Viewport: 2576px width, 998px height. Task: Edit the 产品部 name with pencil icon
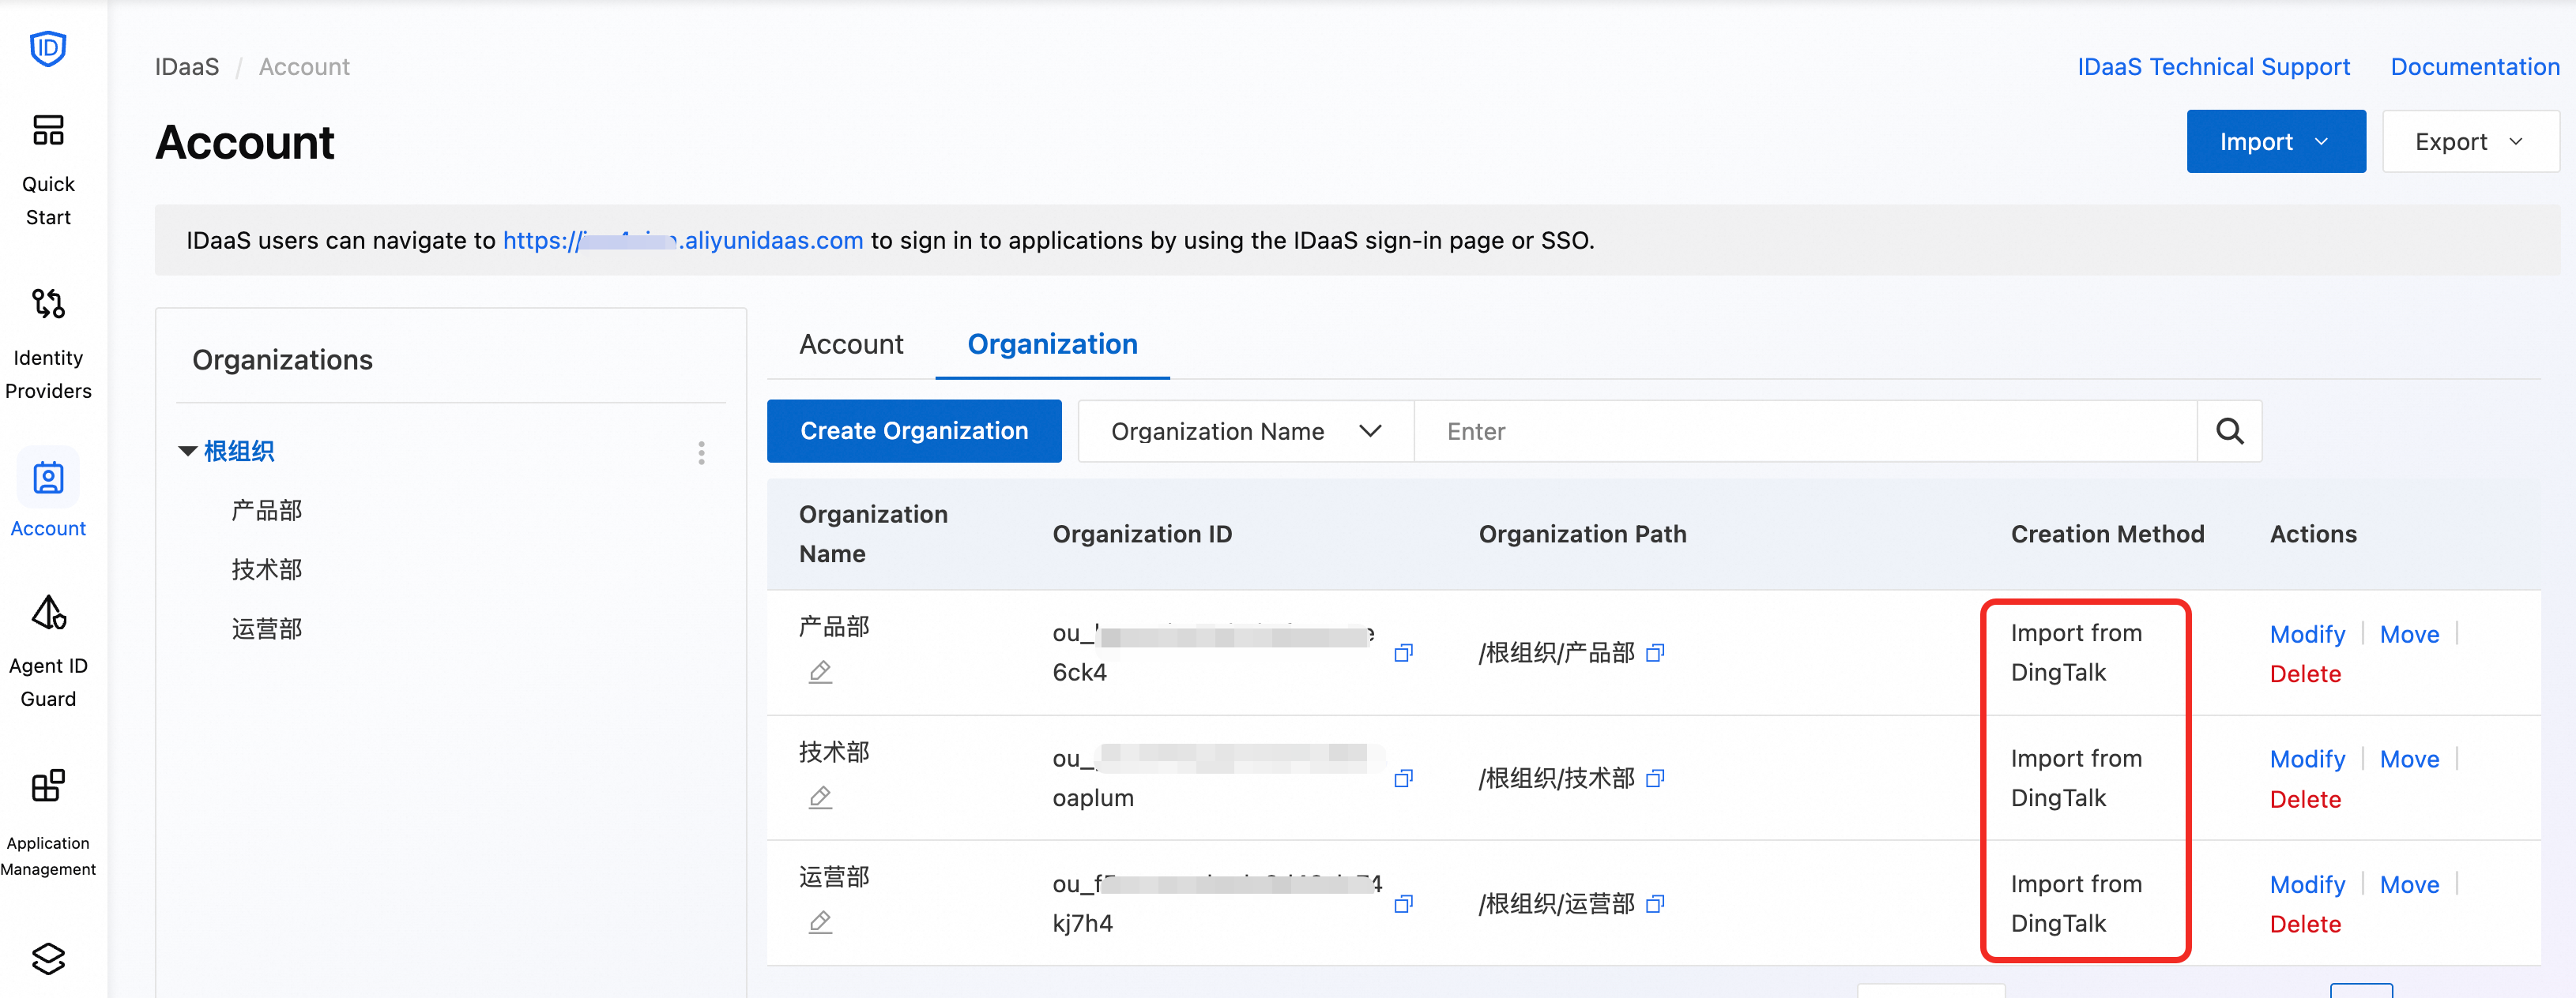tap(820, 671)
